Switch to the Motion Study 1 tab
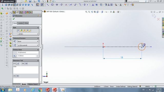Viewport: 164px width, 92px height. (x=34, y=84)
